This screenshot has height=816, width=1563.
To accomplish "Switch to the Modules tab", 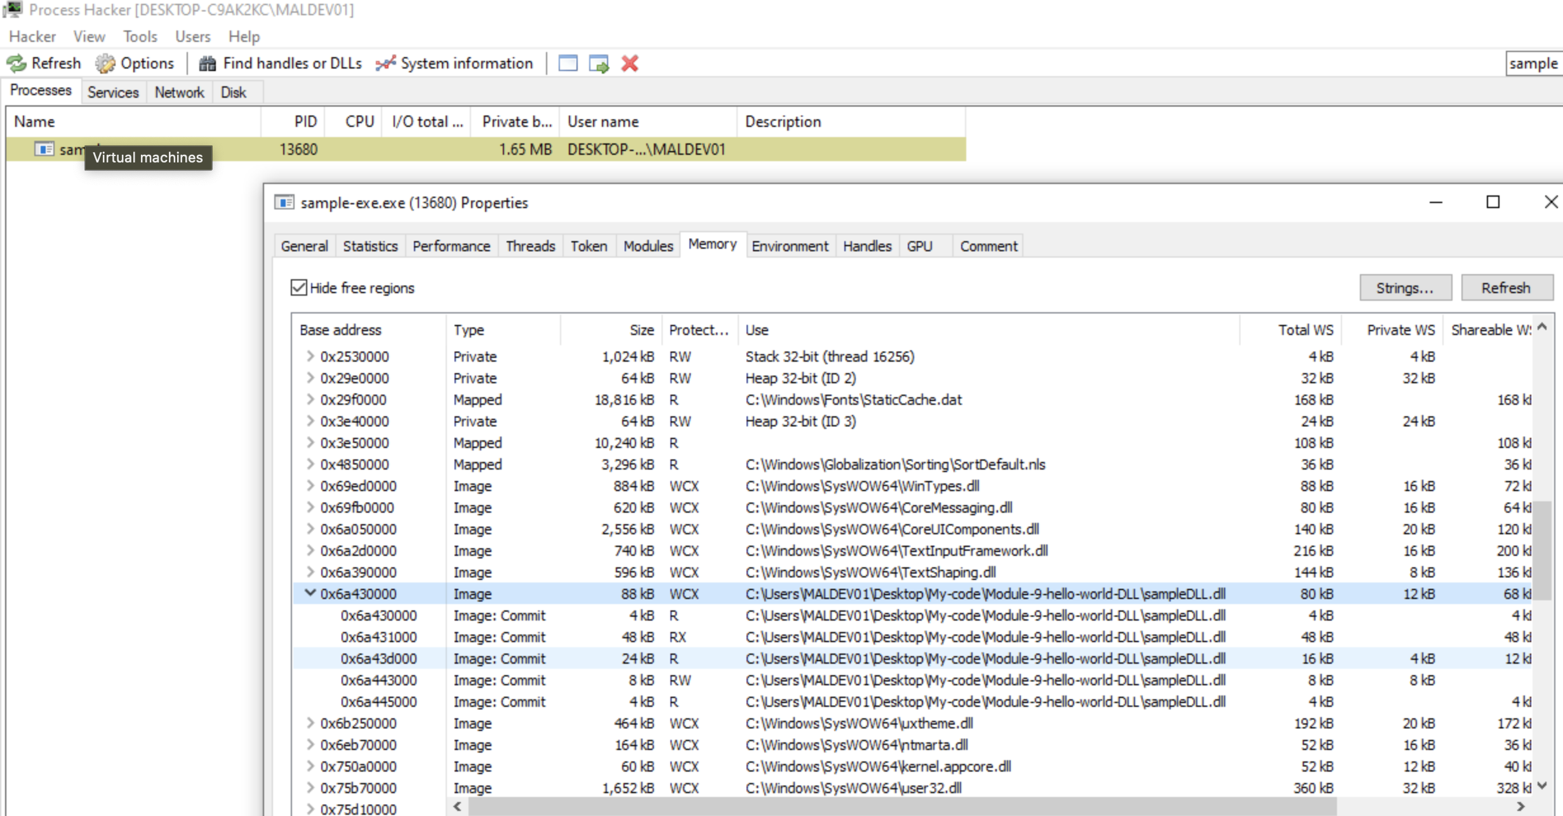I will 648,246.
